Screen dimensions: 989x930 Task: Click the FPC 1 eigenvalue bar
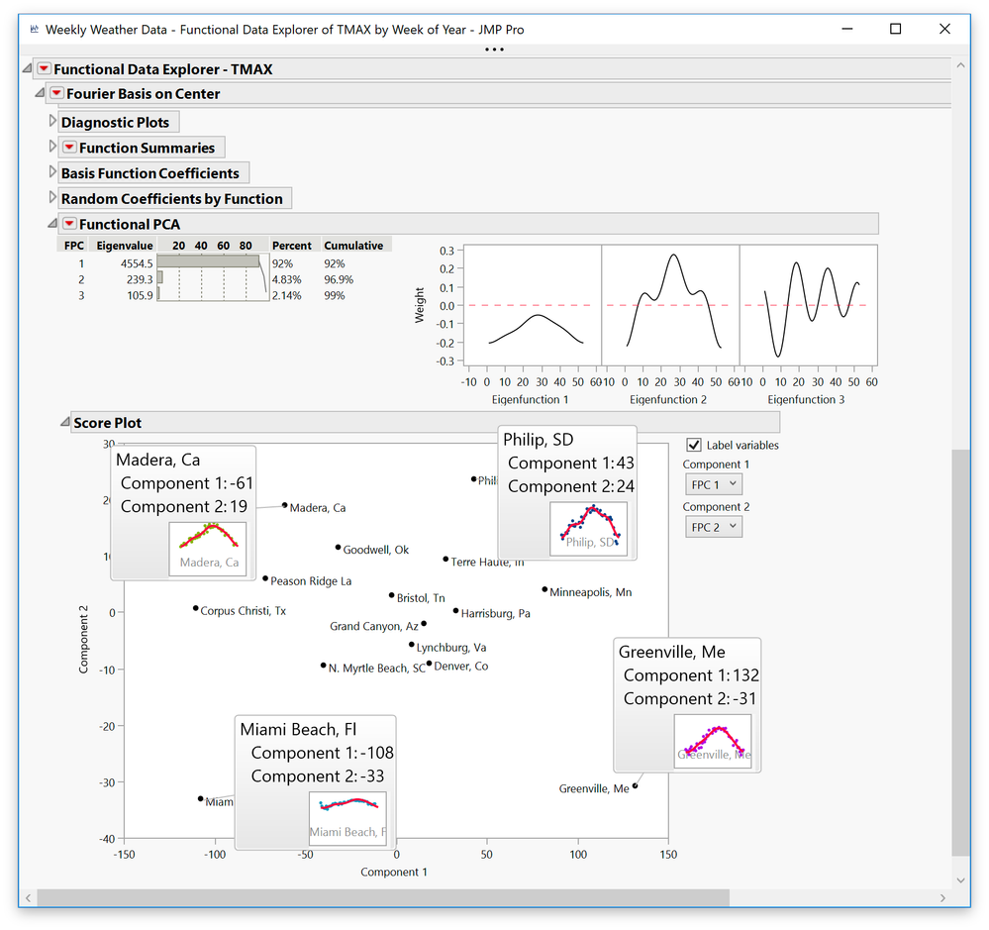point(208,261)
